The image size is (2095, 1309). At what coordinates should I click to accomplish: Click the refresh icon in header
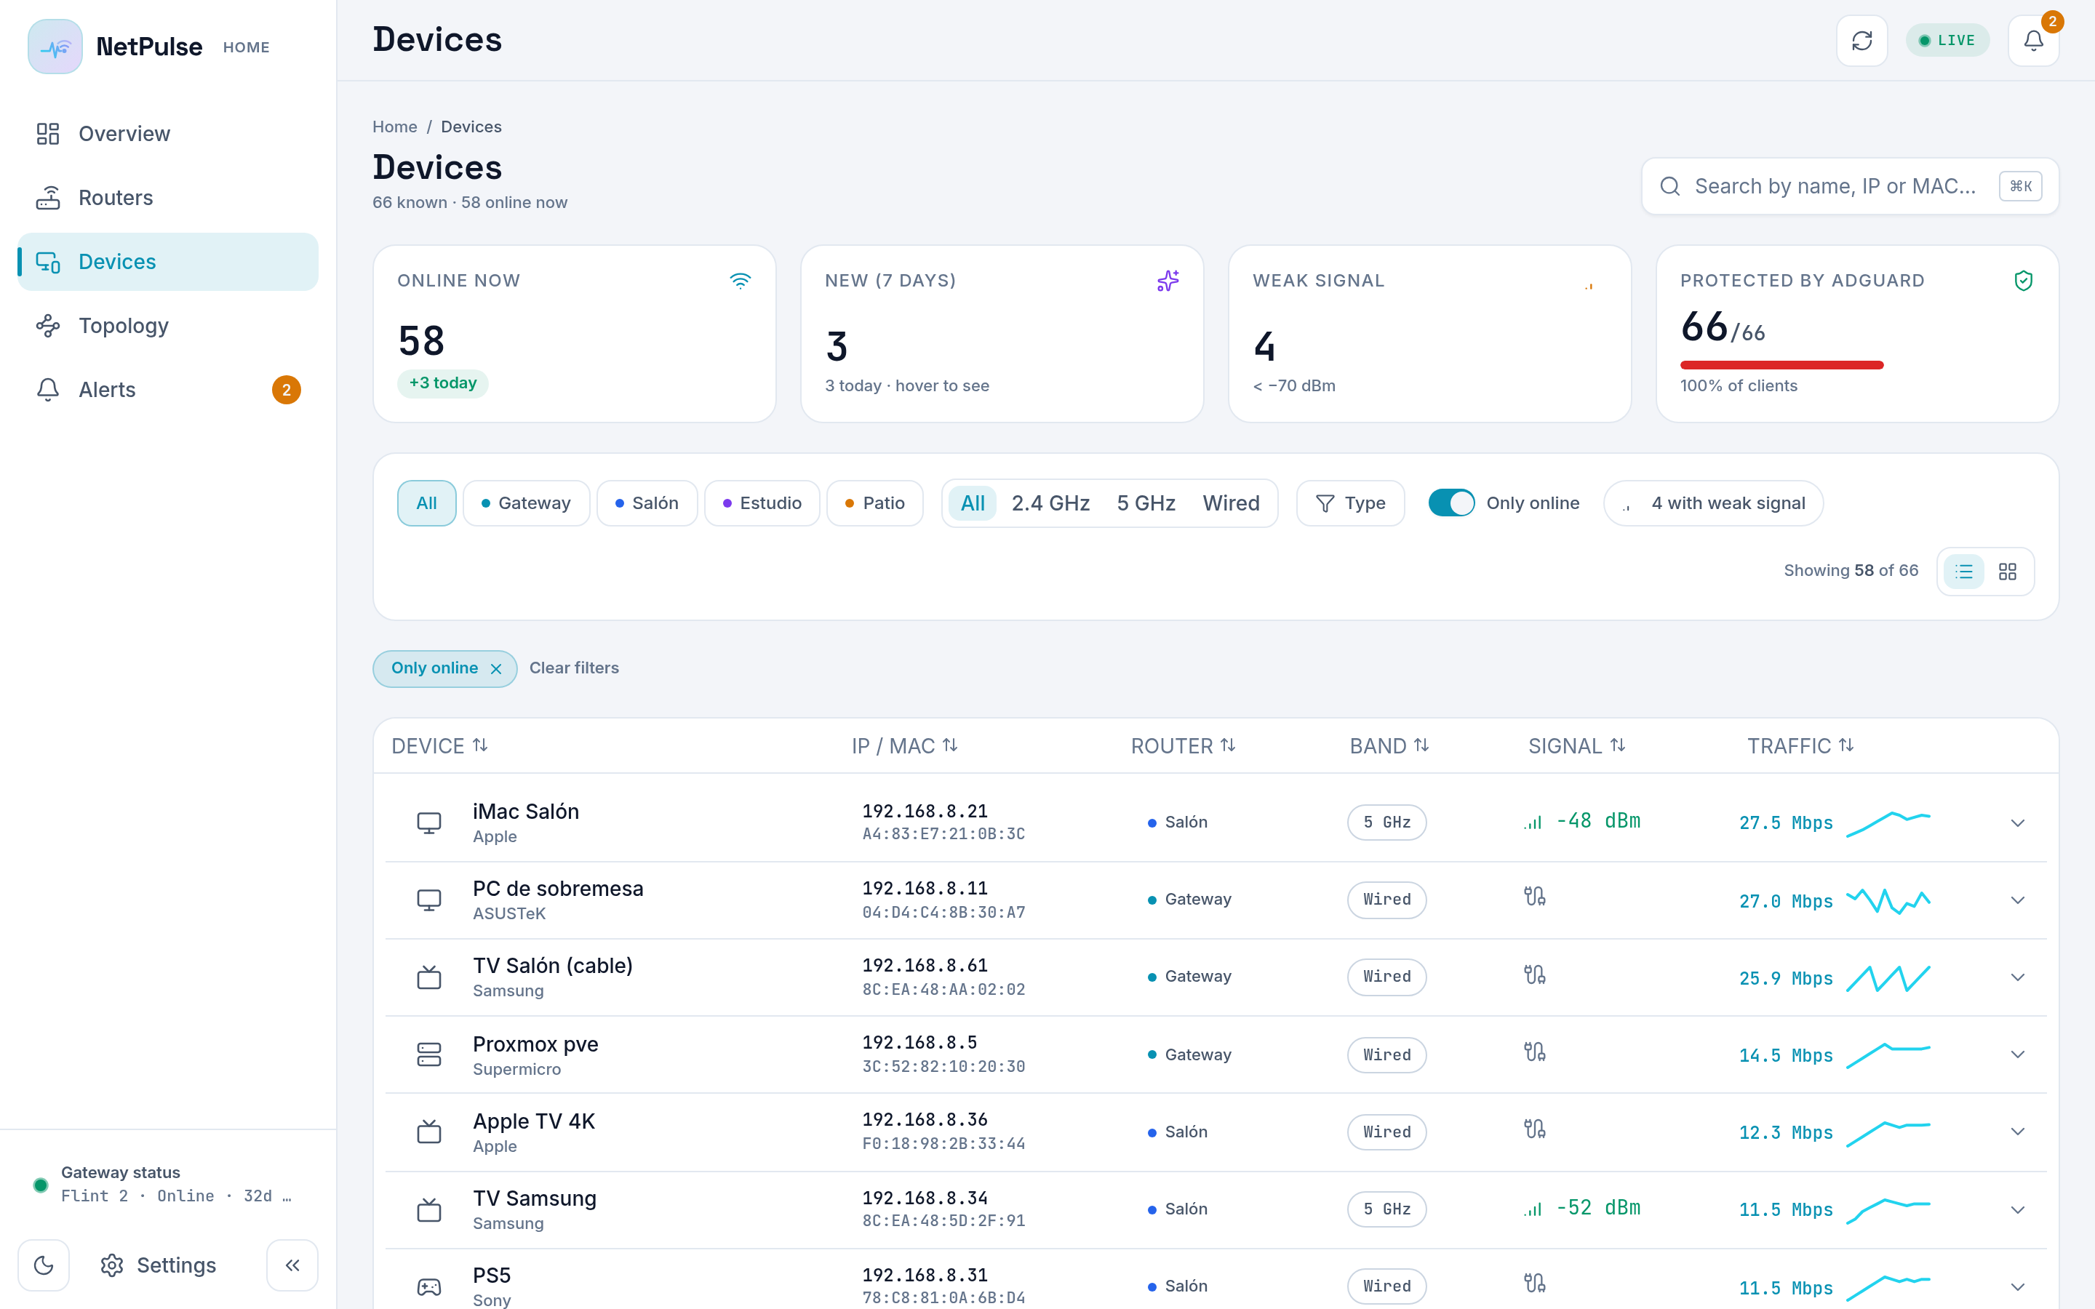click(x=1861, y=41)
